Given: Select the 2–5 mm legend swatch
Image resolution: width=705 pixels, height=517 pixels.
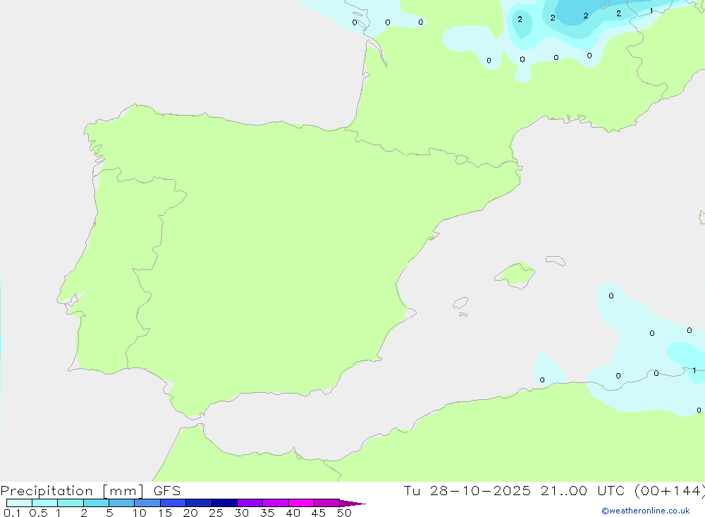Looking at the screenshot, I should 96,503.
